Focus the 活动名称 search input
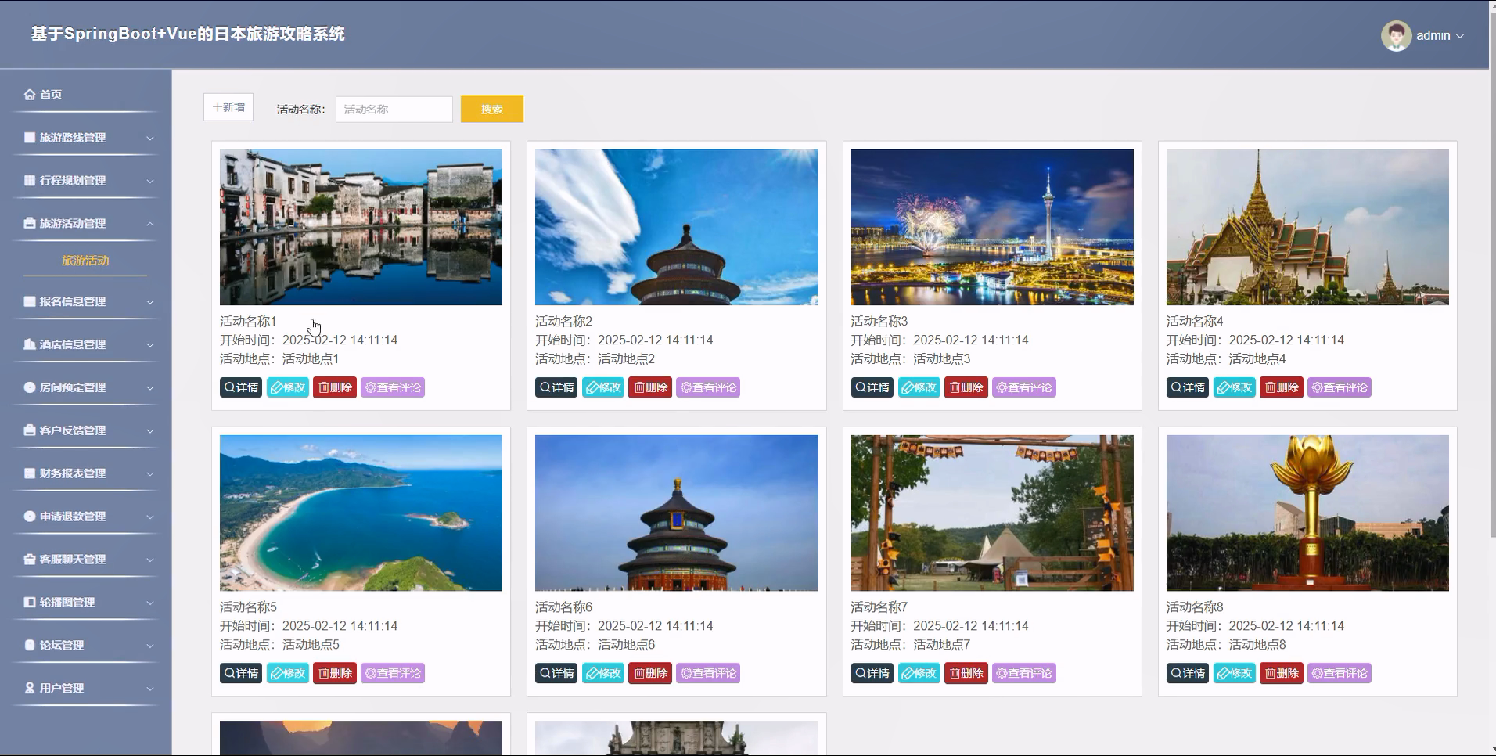The width and height of the screenshot is (1496, 756). coord(394,110)
